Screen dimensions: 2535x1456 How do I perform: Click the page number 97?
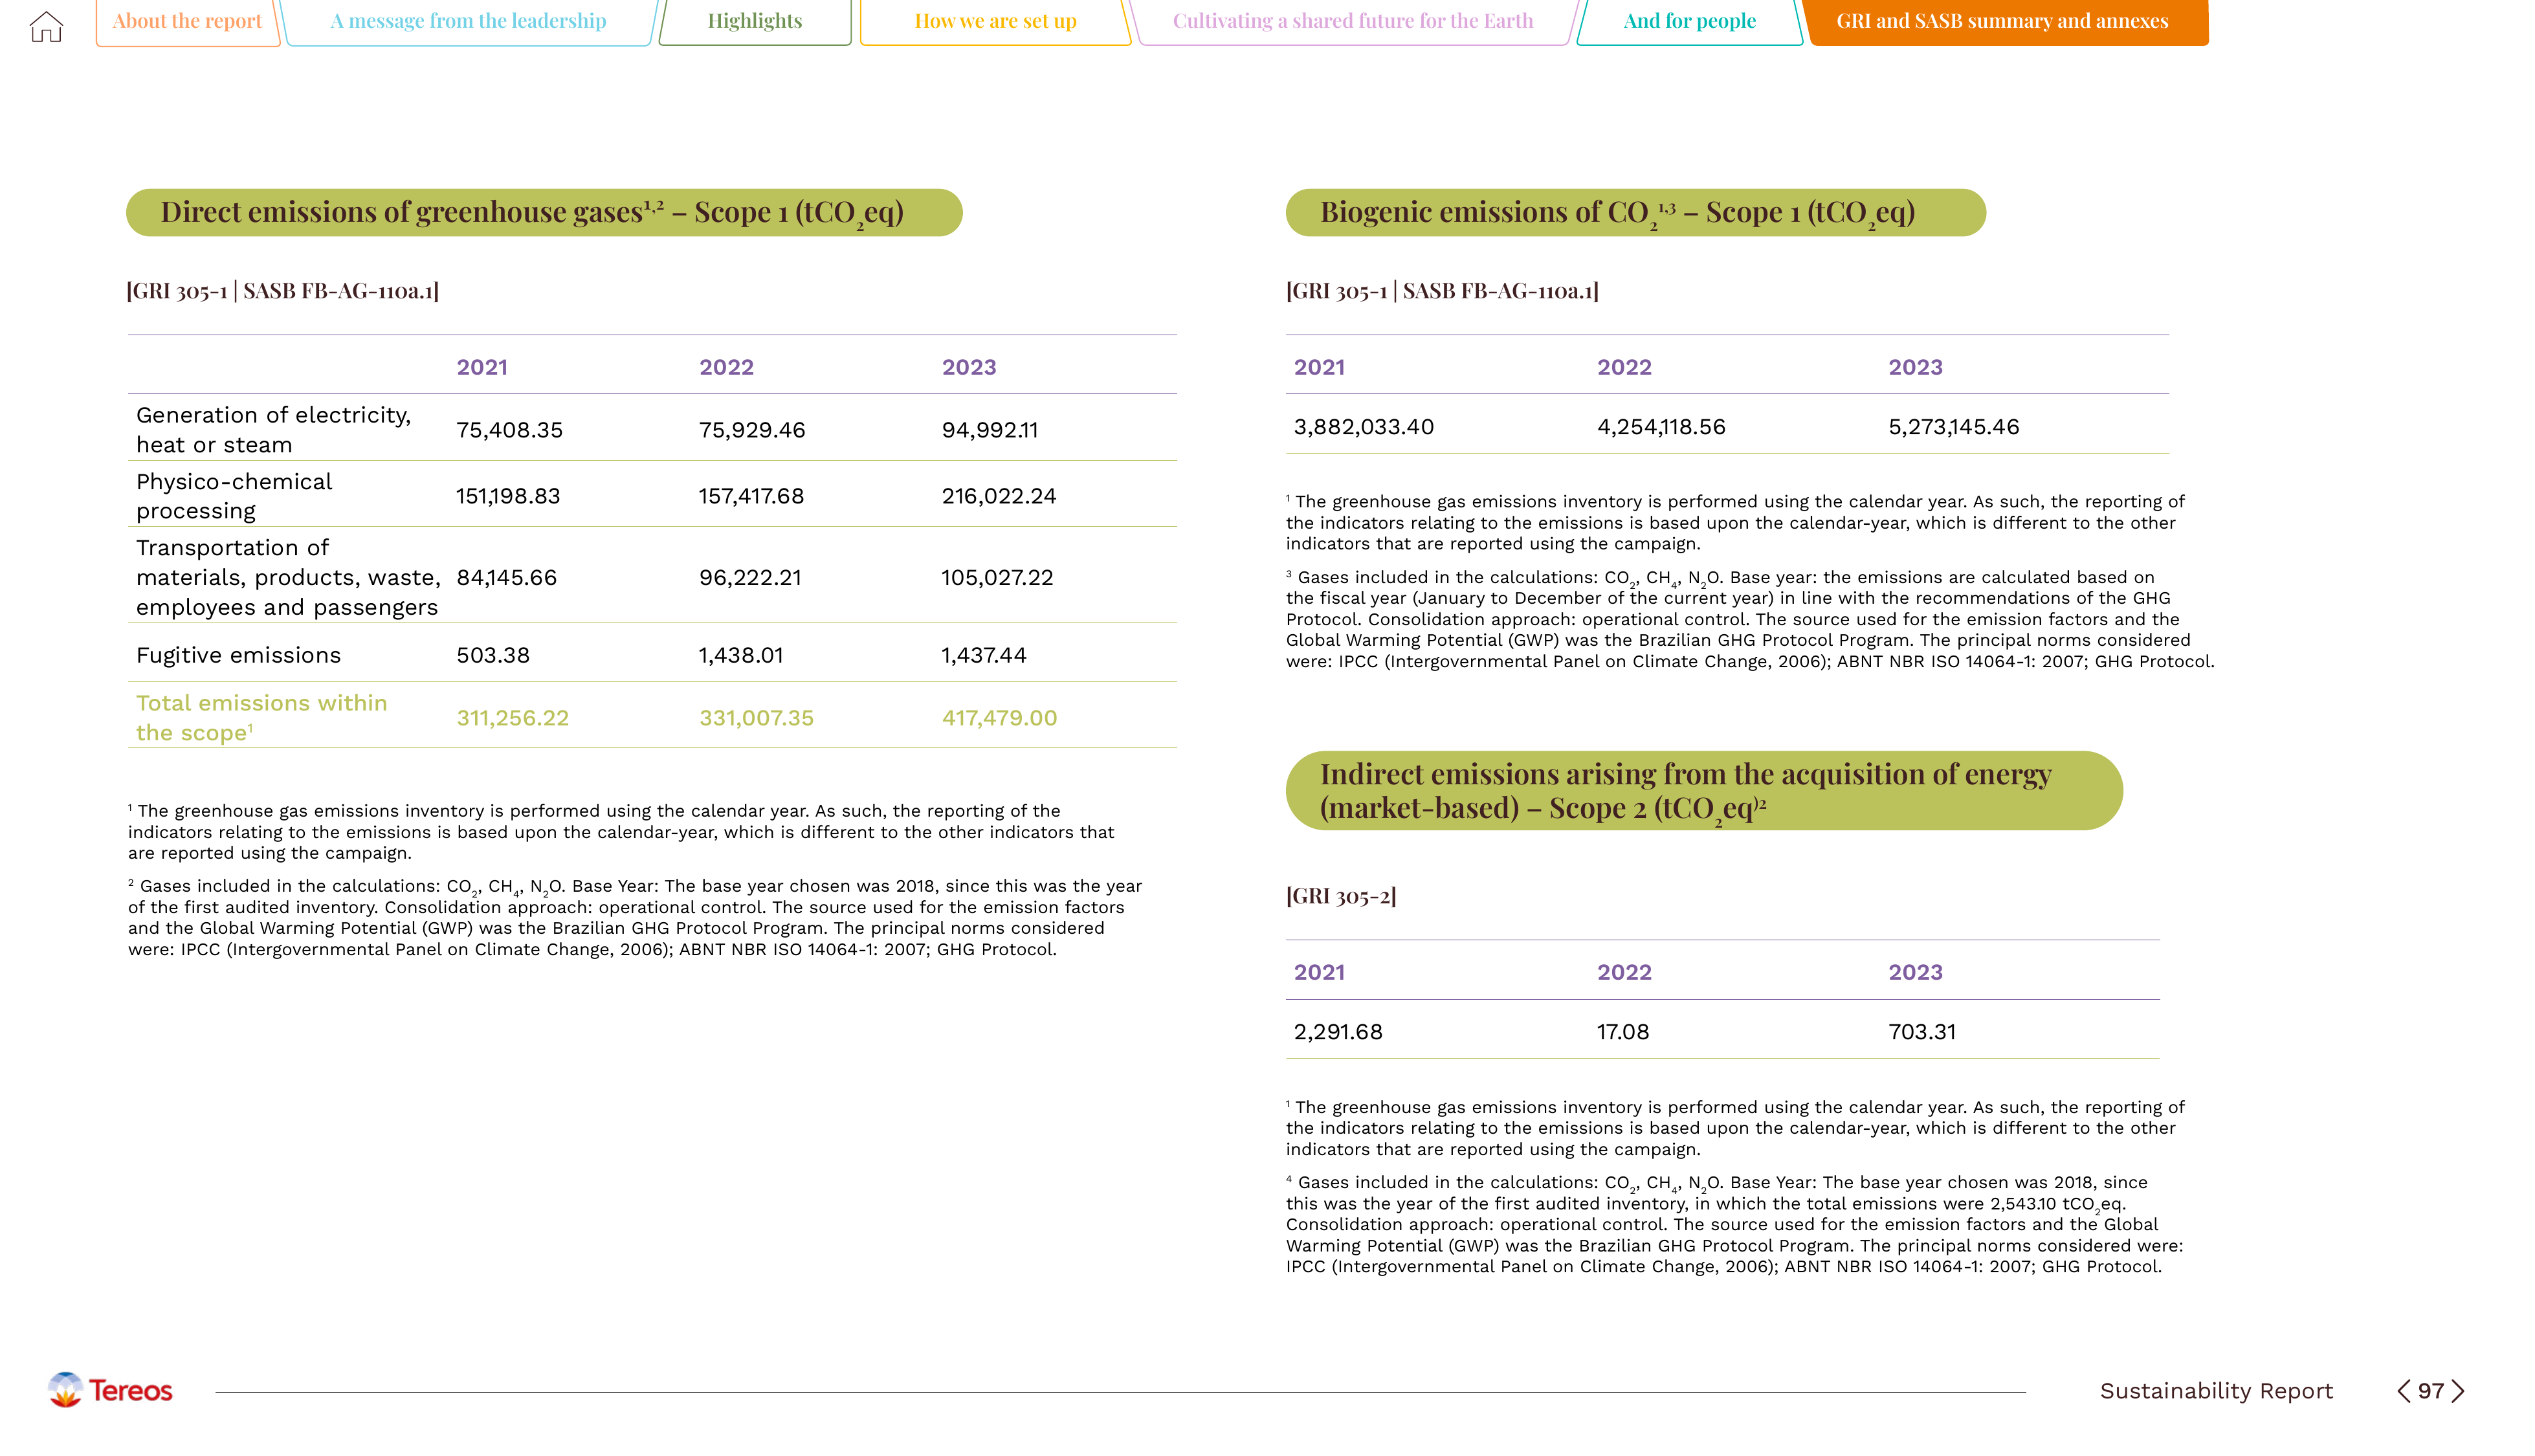tap(2431, 1391)
